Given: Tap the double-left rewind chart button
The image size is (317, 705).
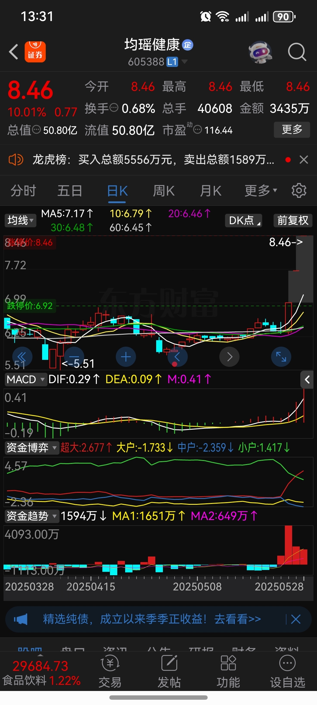Looking at the screenshot, I should click(x=22, y=357).
